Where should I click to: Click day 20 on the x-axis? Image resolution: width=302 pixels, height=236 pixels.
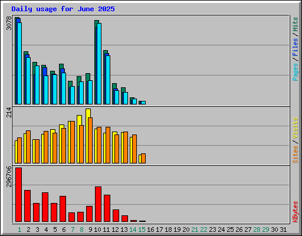click(x=186, y=230)
